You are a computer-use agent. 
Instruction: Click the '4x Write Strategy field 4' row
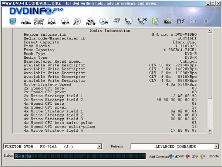click(x=110, y=131)
